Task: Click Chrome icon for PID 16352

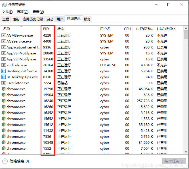Action: 4,113
